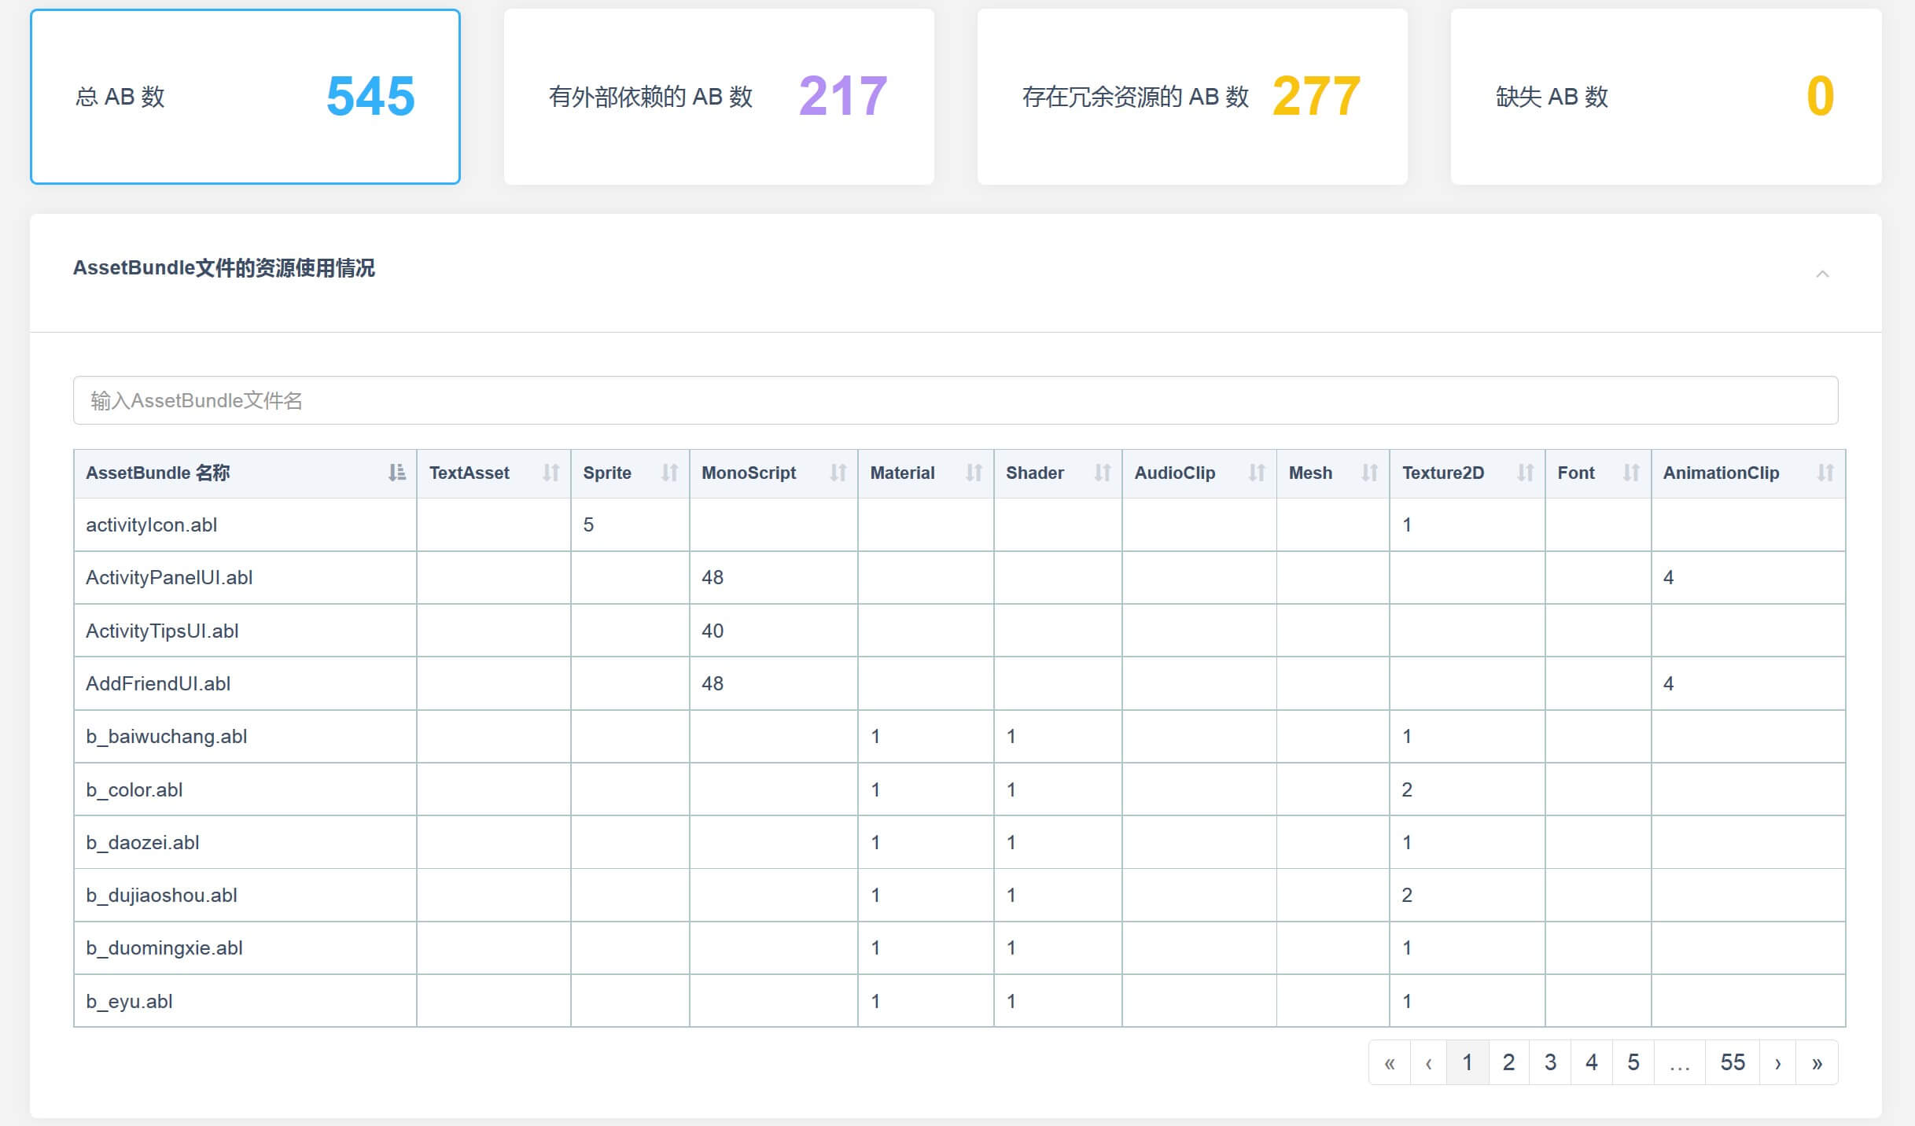Screen dimensions: 1915x1126
Task: Click Mesh column sort icon
Action: tap(1369, 473)
